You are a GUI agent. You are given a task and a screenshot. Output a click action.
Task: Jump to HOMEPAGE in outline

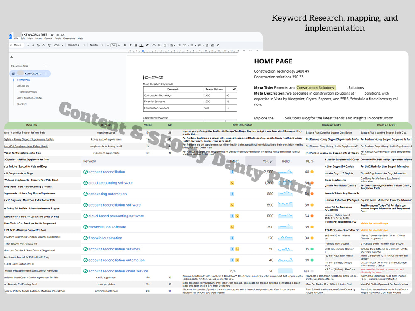[x=24, y=80]
